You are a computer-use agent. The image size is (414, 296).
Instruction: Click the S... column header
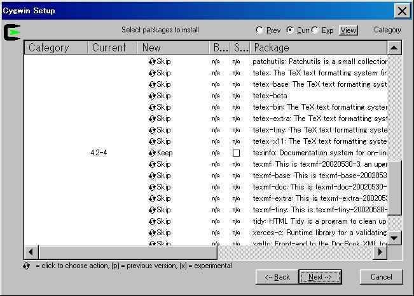tap(240, 48)
